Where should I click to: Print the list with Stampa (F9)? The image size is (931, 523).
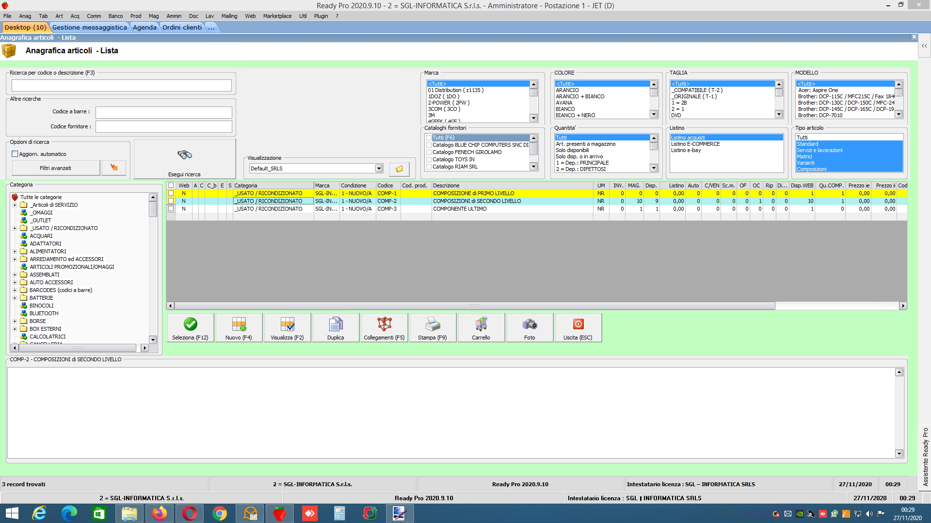(x=433, y=328)
